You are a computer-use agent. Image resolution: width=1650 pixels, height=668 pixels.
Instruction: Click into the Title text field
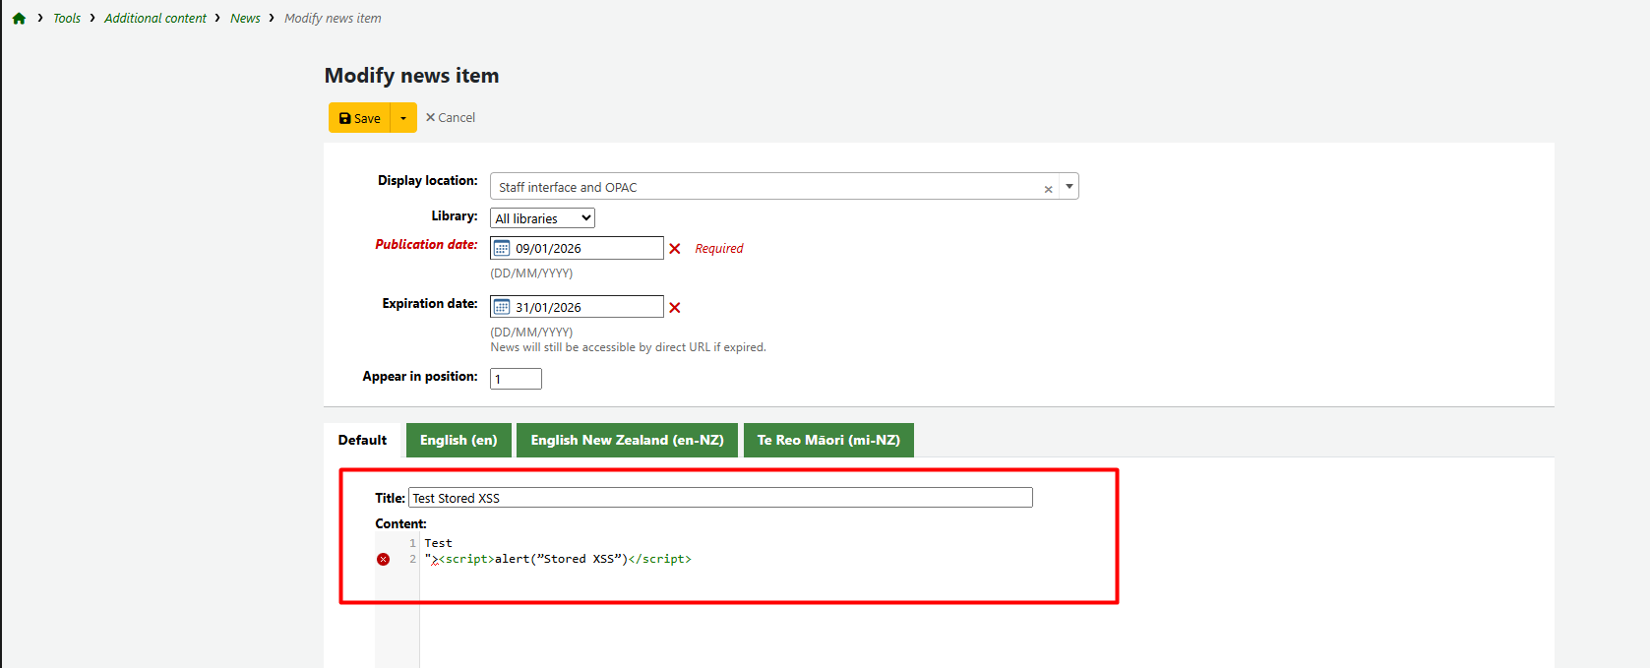click(719, 498)
